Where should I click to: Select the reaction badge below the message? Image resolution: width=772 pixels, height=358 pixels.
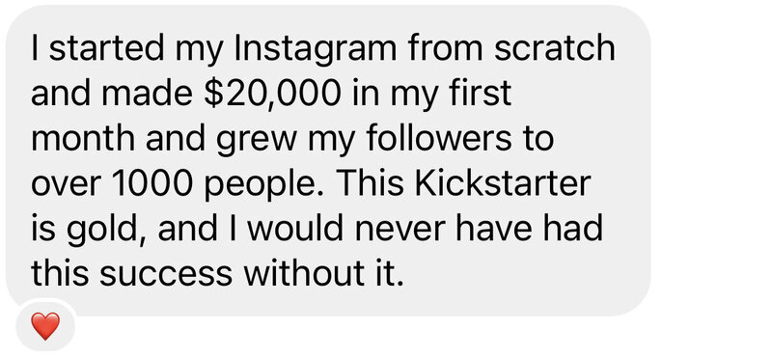(45, 325)
